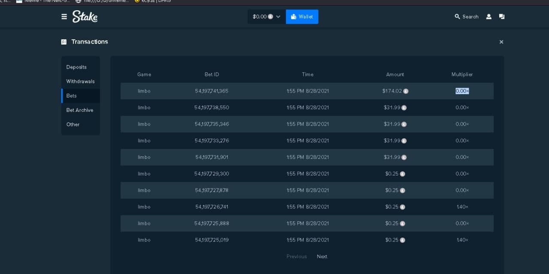Open bet ID 54,197,741,365

pyautogui.click(x=211, y=91)
